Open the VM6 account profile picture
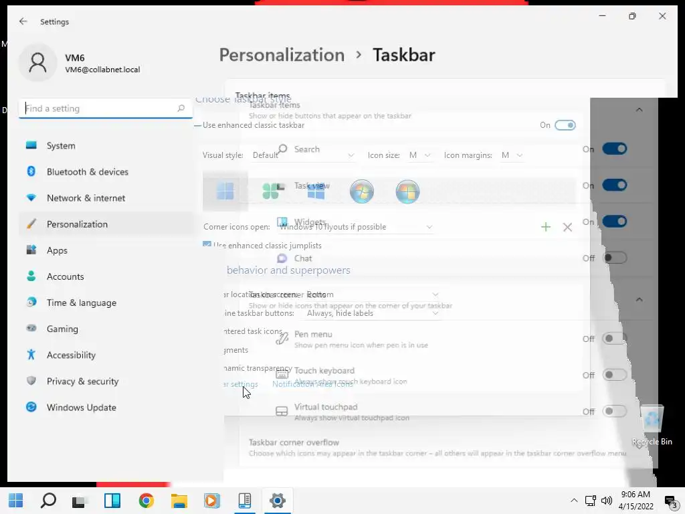Viewport: 685px width, 514px height. [37, 62]
